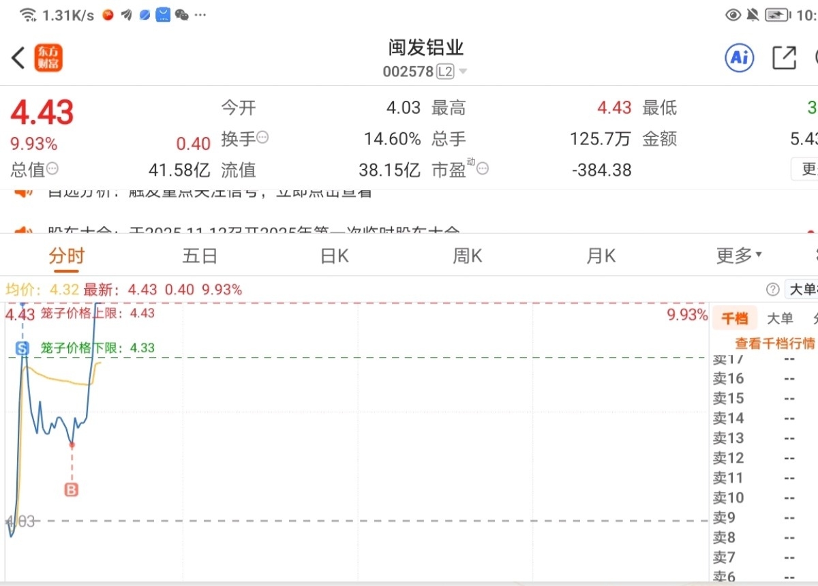Select the 周K chart tab
Image resolution: width=818 pixels, height=586 pixels.
[468, 256]
